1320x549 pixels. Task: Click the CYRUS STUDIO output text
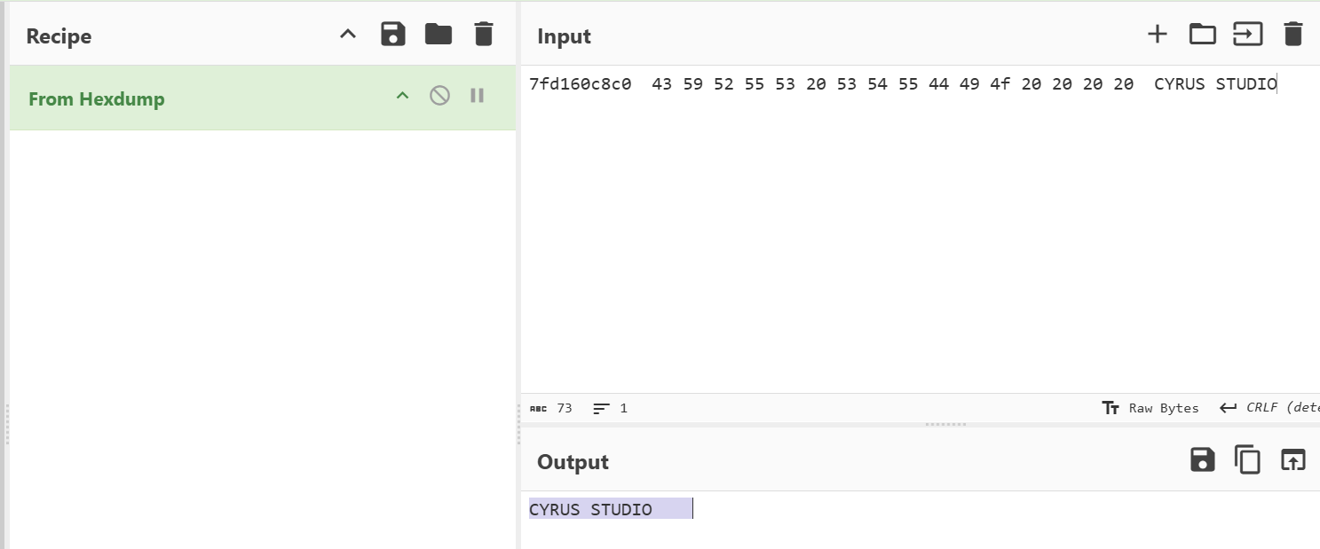tap(590, 509)
